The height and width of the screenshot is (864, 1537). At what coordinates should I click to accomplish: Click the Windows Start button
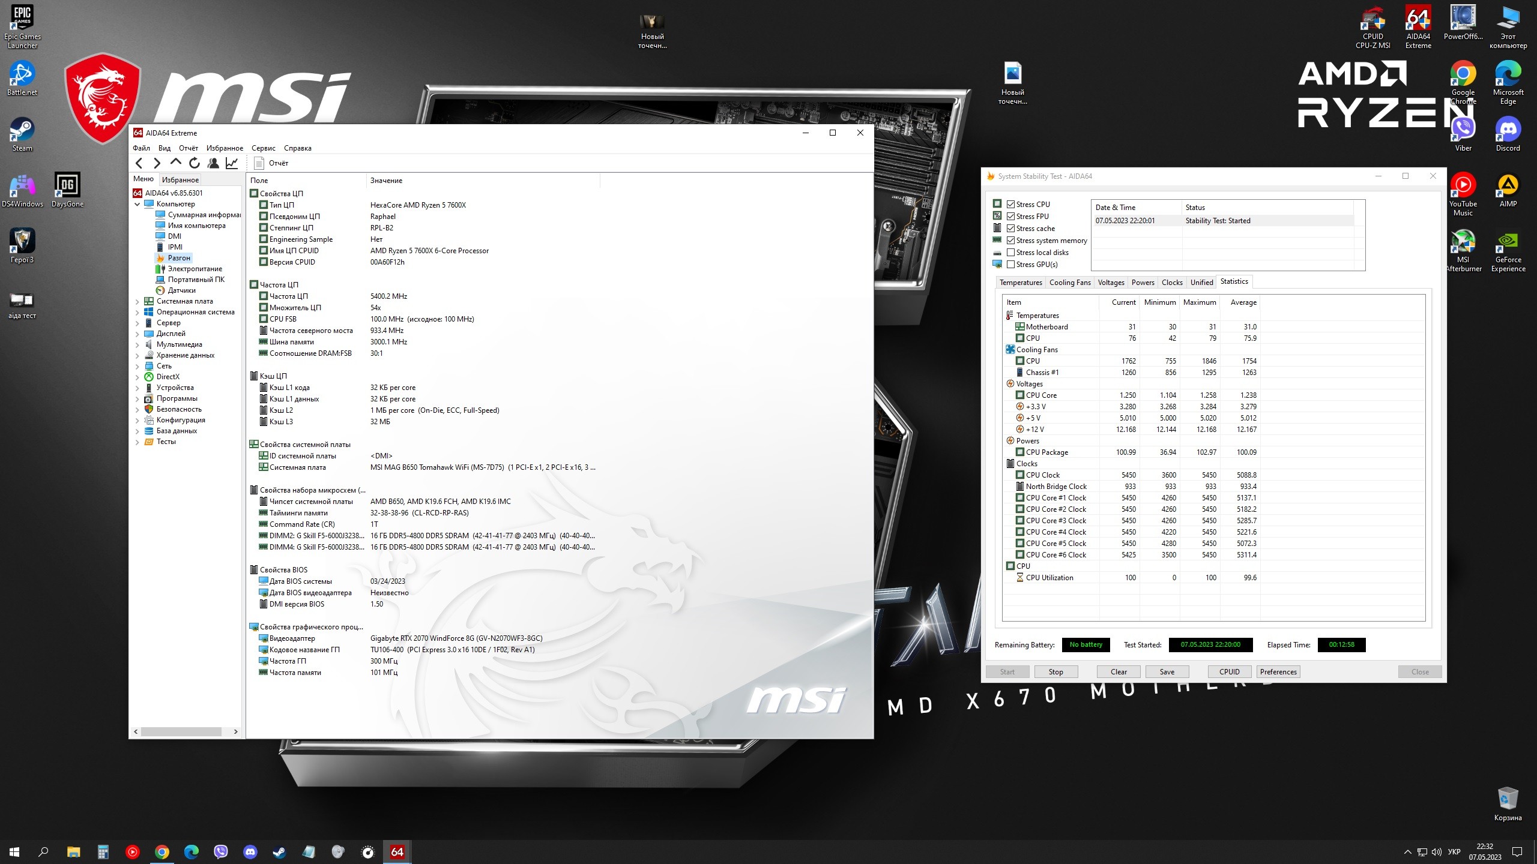[x=14, y=851]
